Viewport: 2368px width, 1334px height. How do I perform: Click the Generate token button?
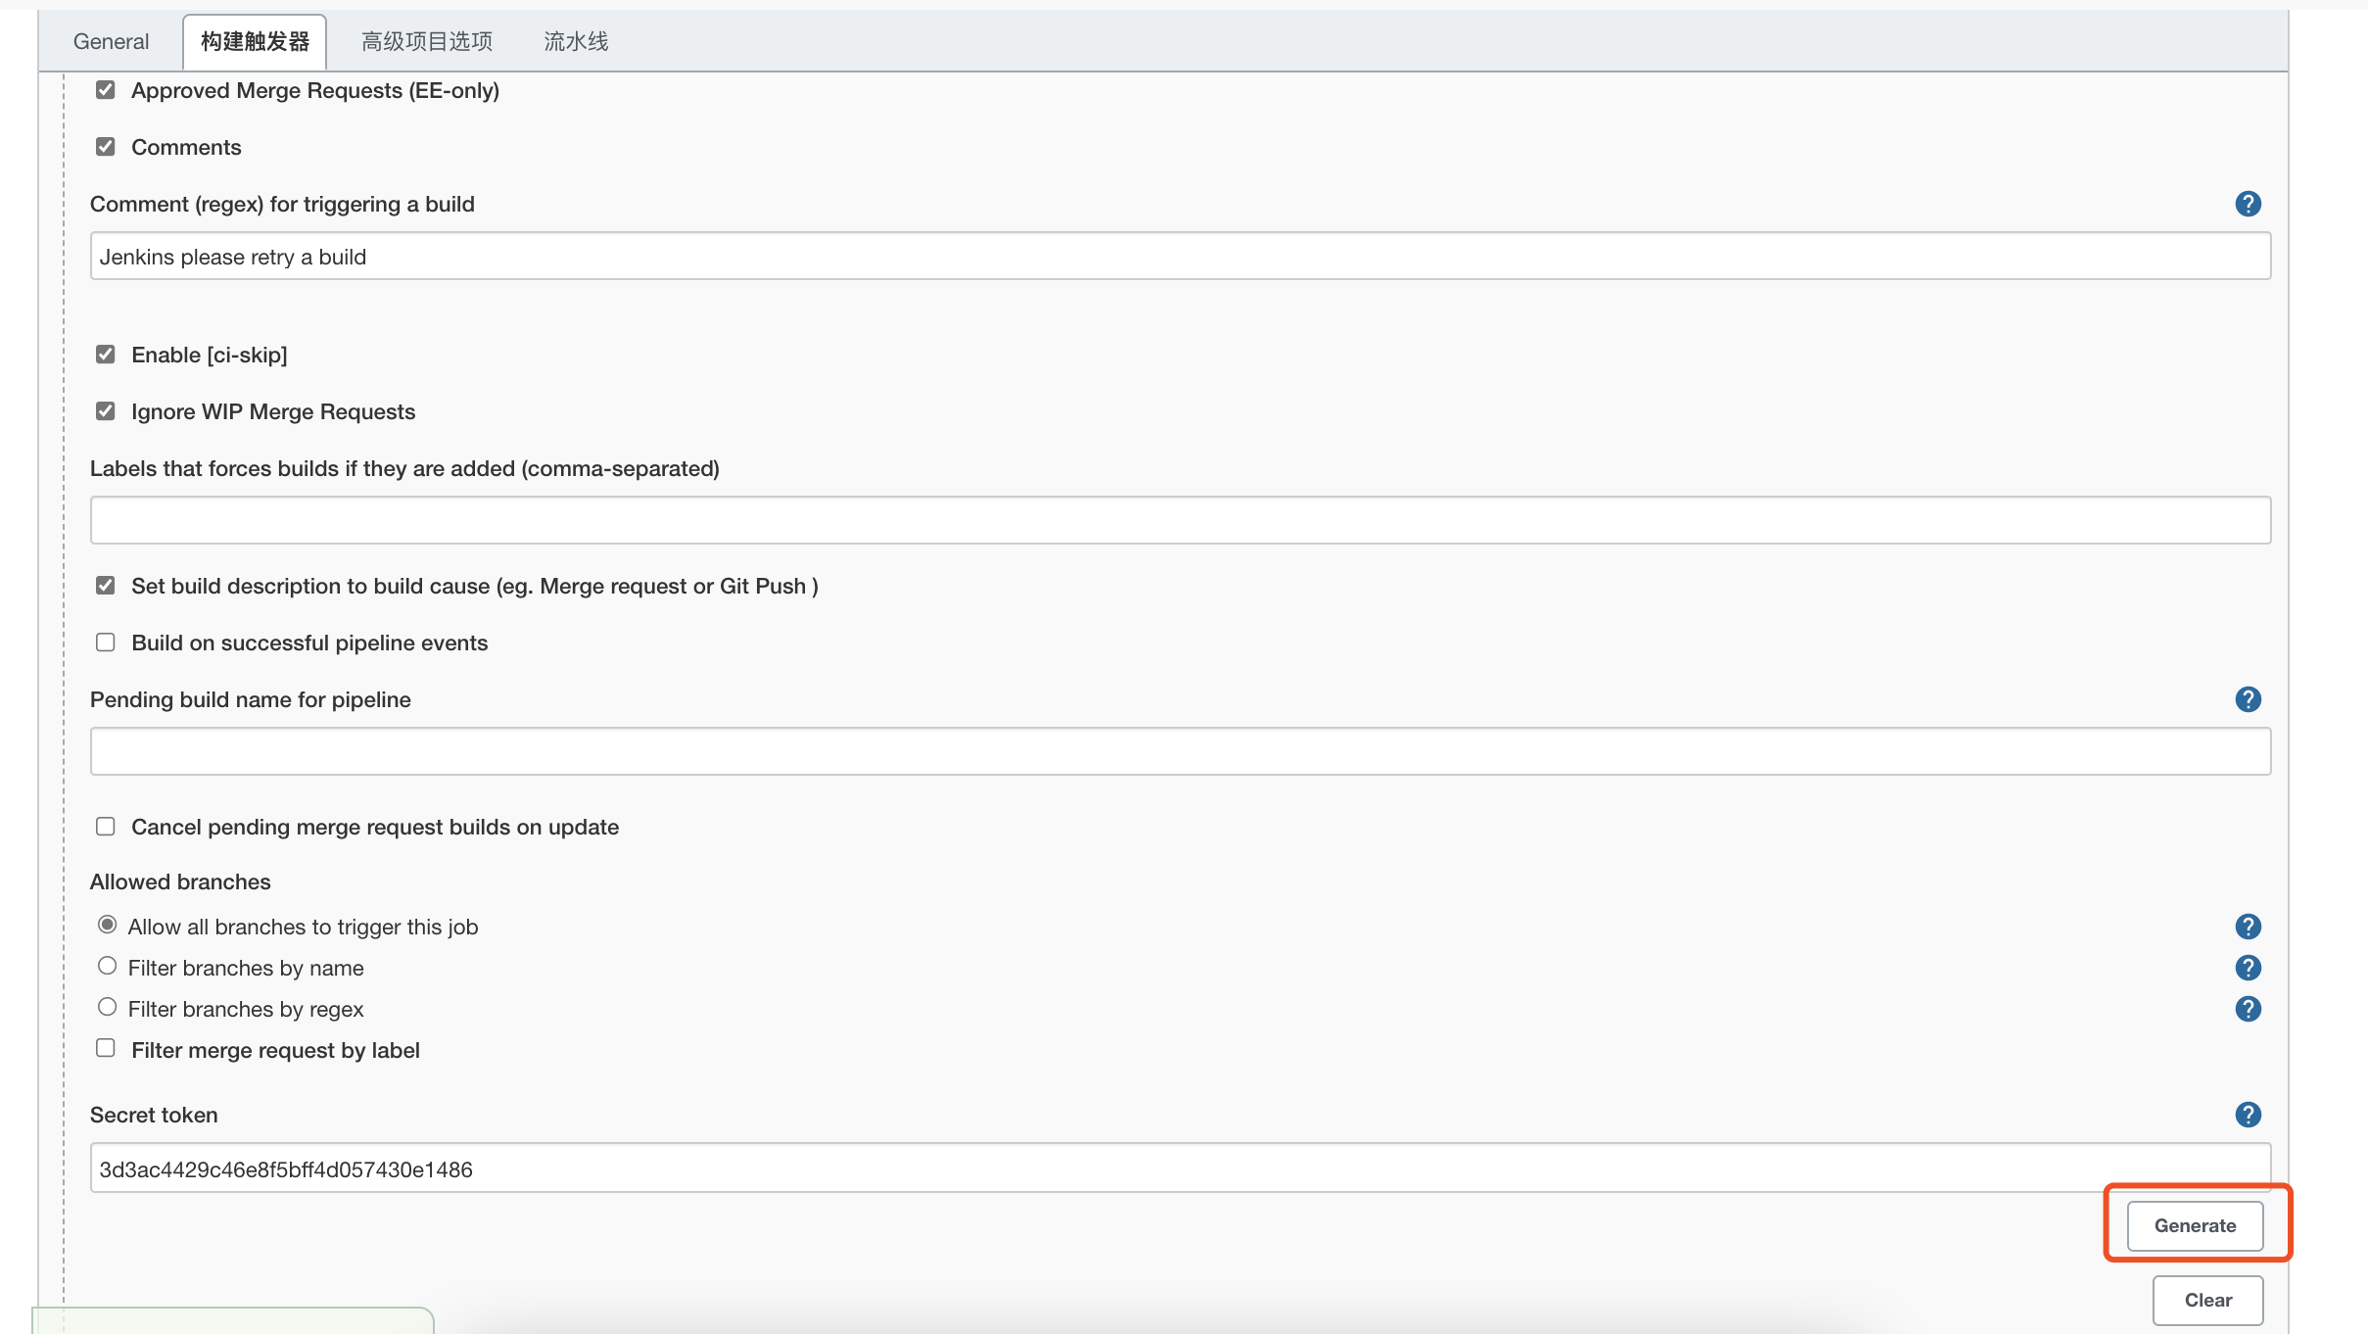[2195, 1226]
